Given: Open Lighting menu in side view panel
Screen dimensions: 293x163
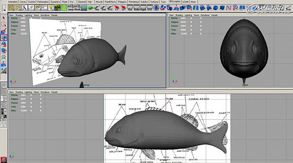Looking at the screenshot, I should click(28, 92).
